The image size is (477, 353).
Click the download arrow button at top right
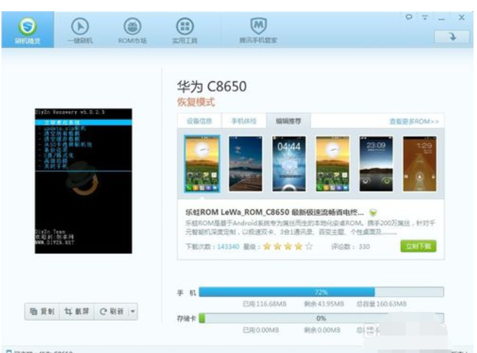(x=453, y=37)
